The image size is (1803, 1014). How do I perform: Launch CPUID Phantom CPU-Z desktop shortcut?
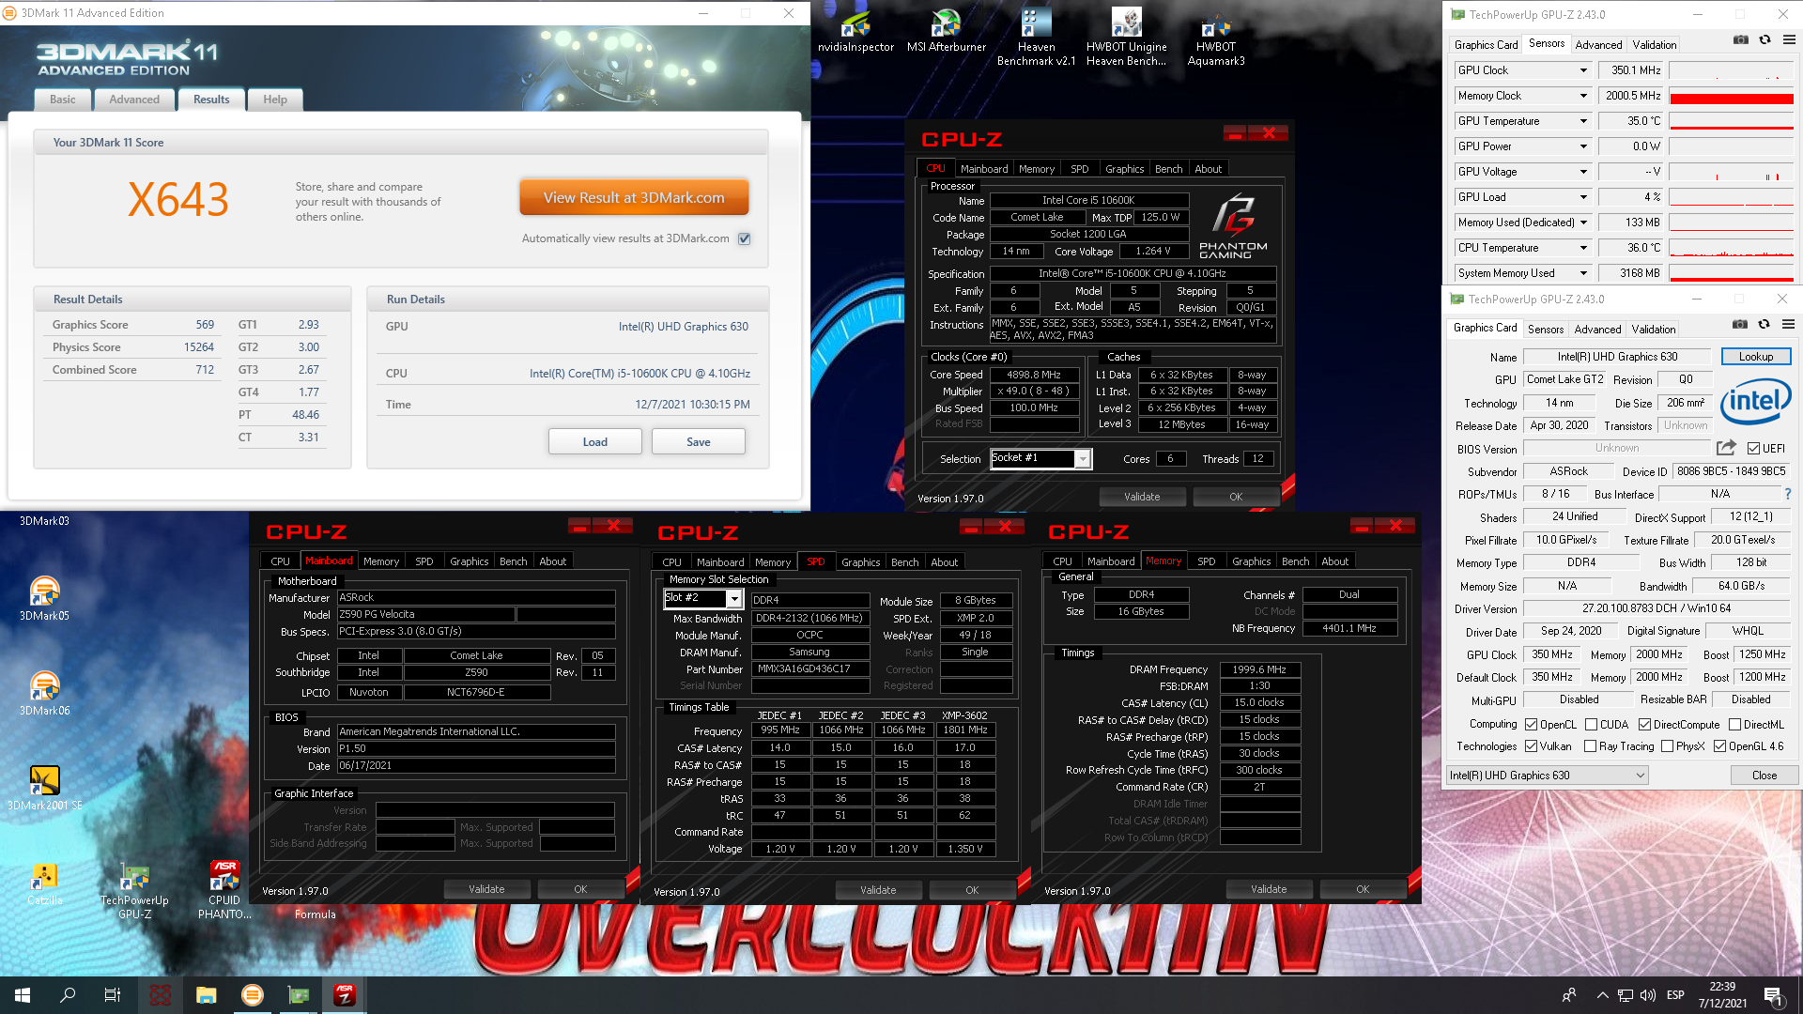click(224, 890)
